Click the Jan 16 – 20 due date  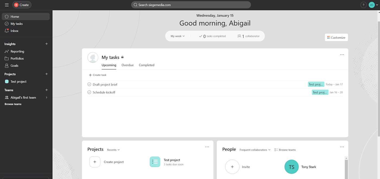coord(336,92)
